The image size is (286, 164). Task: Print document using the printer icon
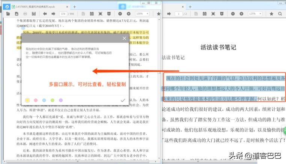coord(25,14)
